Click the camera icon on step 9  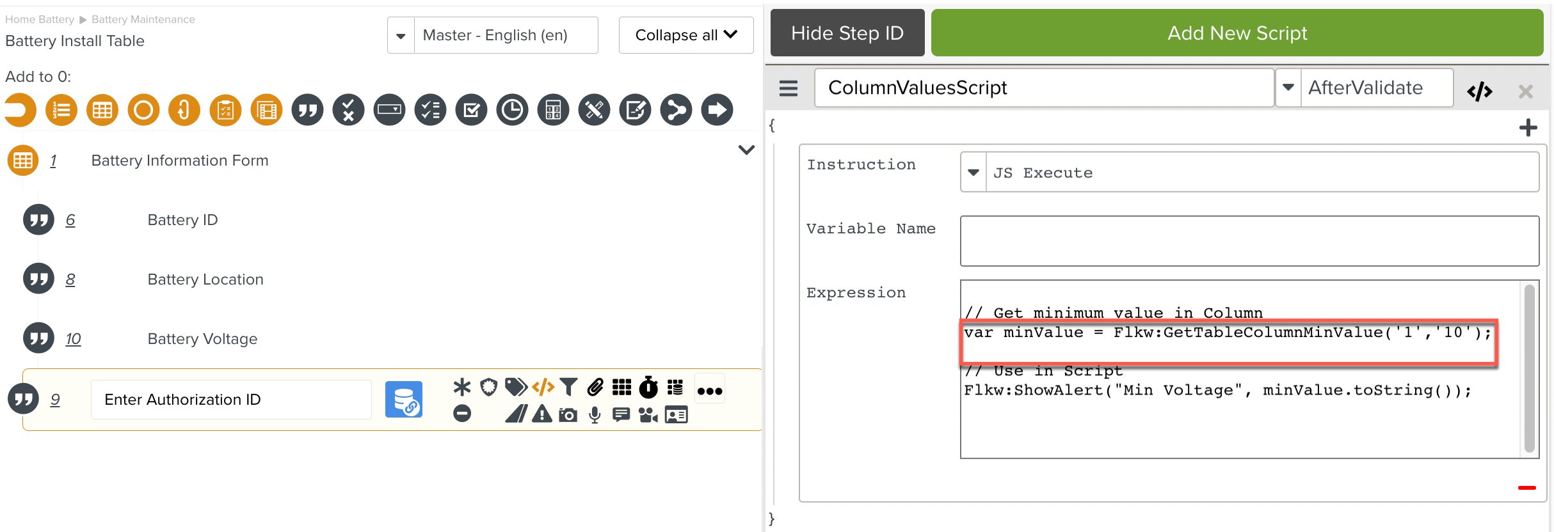pos(568,415)
